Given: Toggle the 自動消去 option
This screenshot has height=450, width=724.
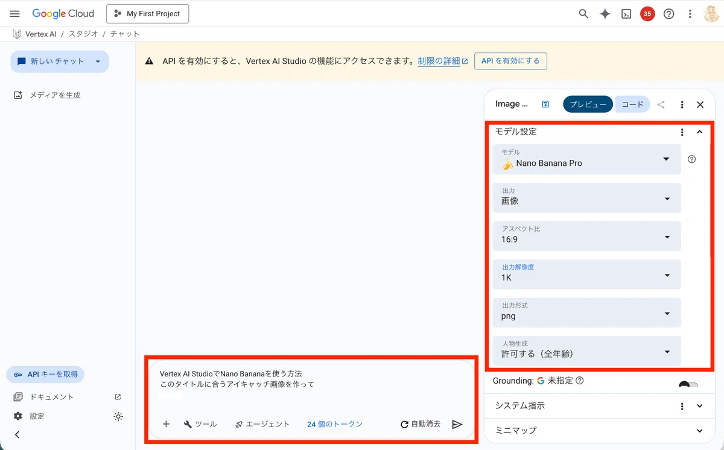Looking at the screenshot, I should click(x=421, y=424).
